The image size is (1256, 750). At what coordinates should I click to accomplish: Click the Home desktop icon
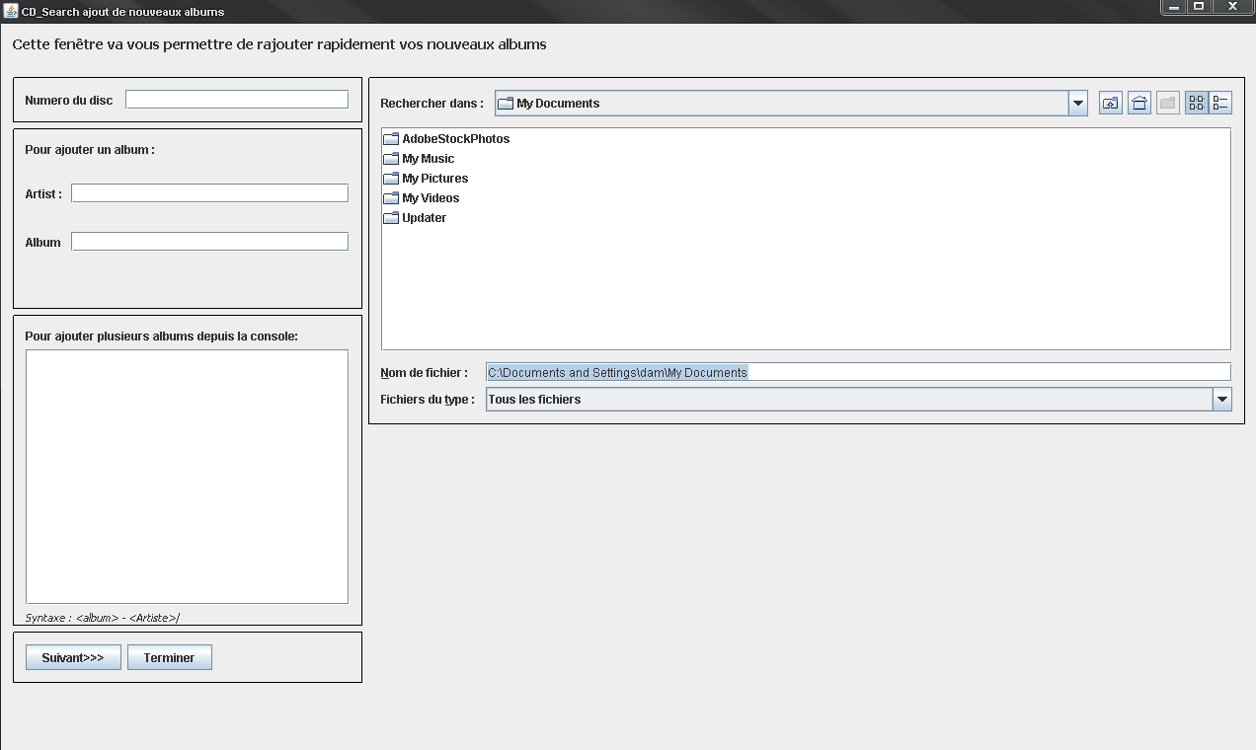click(1138, 102)
